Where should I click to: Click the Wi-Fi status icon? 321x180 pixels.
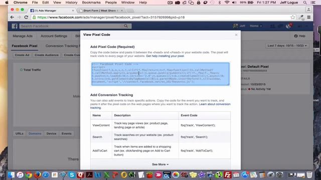(227, 2)
